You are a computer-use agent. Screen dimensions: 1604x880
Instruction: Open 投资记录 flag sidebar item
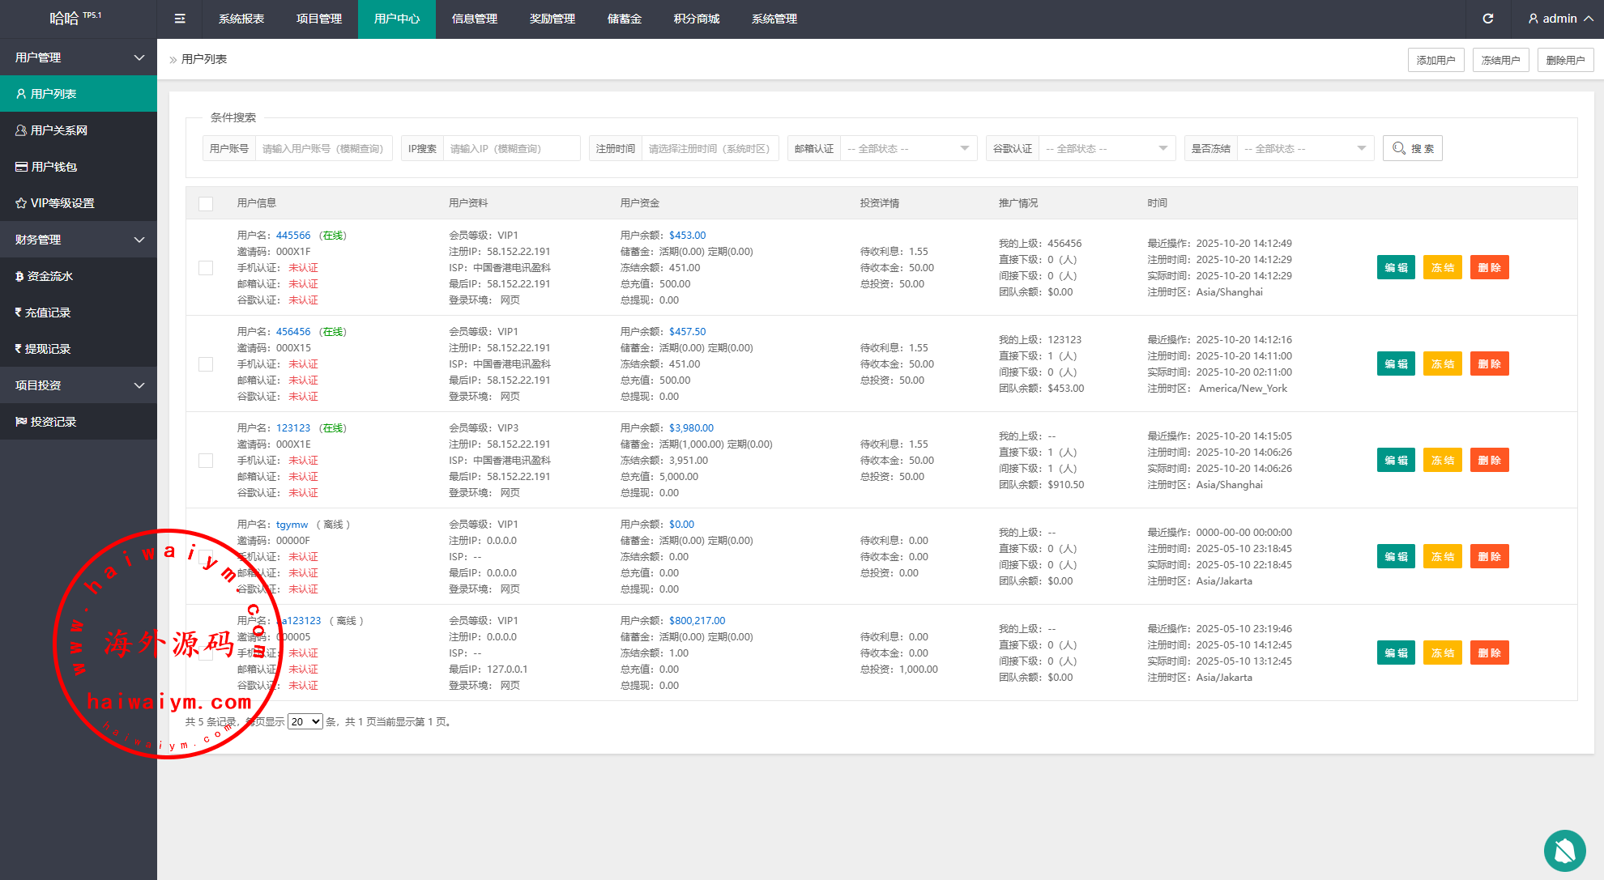[53, 422]
